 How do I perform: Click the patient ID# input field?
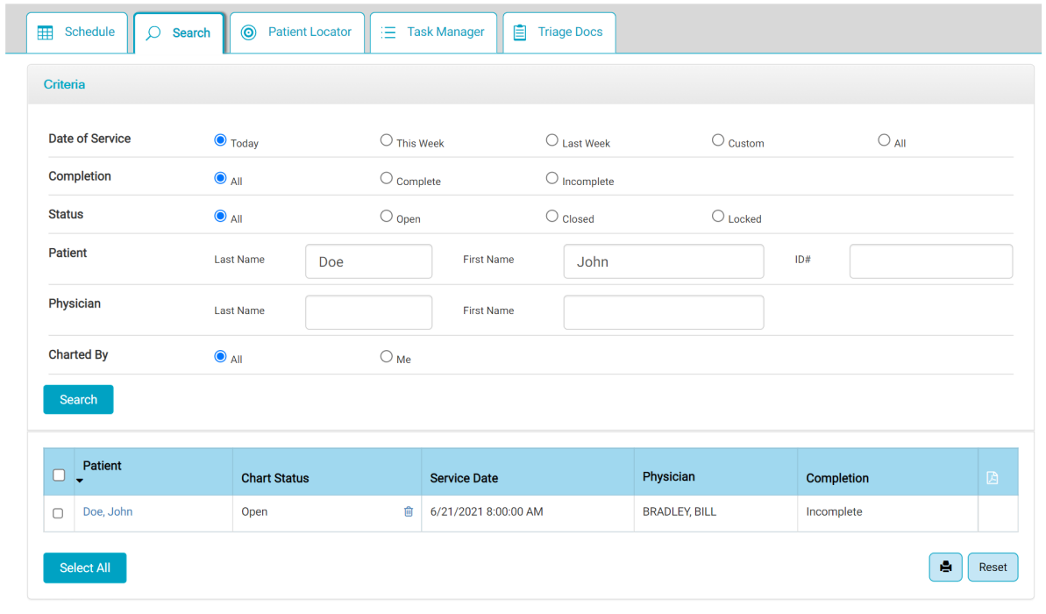coord(930,261)
